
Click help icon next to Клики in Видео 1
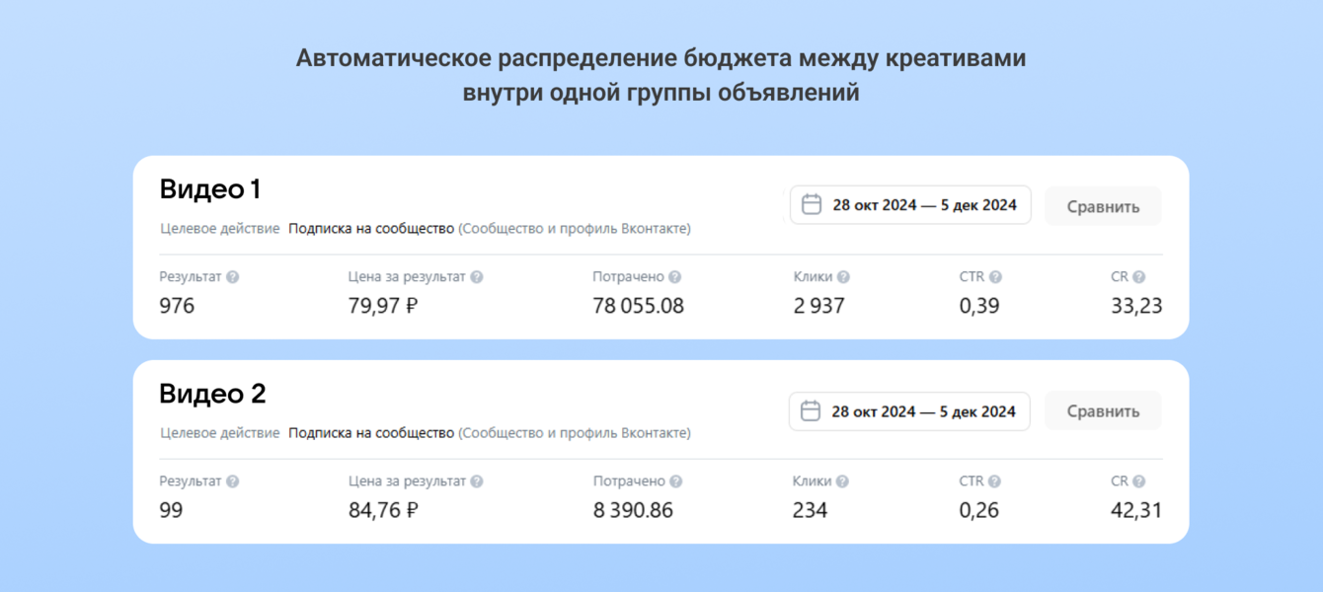[x=843, y=277]
